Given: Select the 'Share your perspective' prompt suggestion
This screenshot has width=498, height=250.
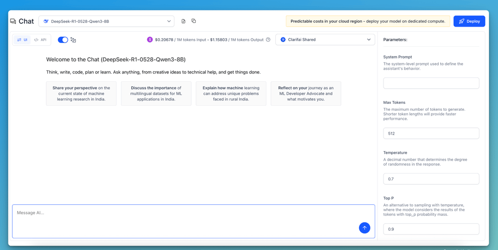Looking at the screenshot, I should point(81,93).
